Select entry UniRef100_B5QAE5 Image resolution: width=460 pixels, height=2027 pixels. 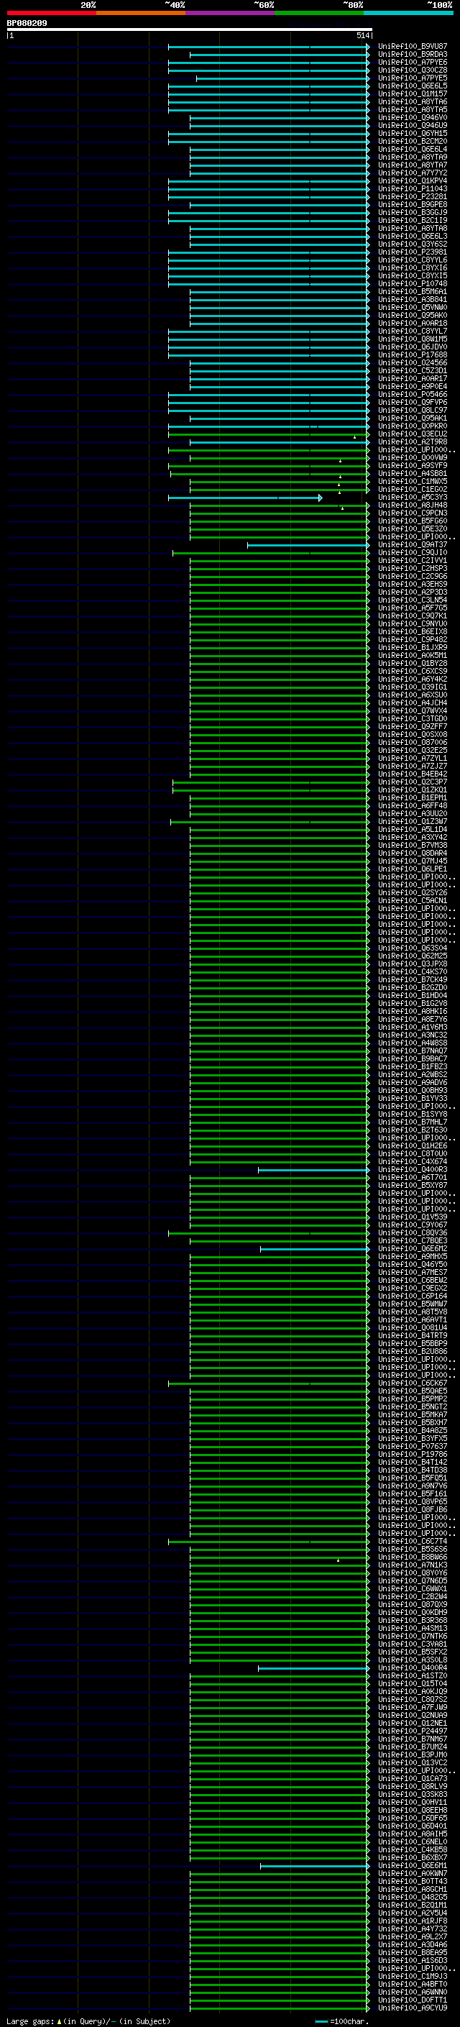(x=413, y=1391)
